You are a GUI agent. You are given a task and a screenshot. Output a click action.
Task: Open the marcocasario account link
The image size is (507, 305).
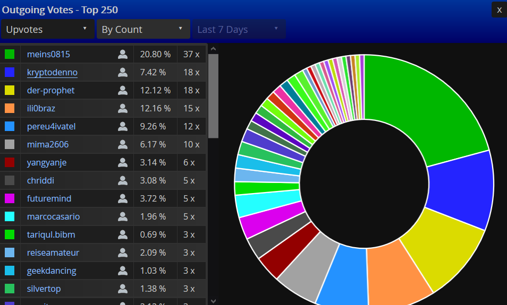click(52, 216)
